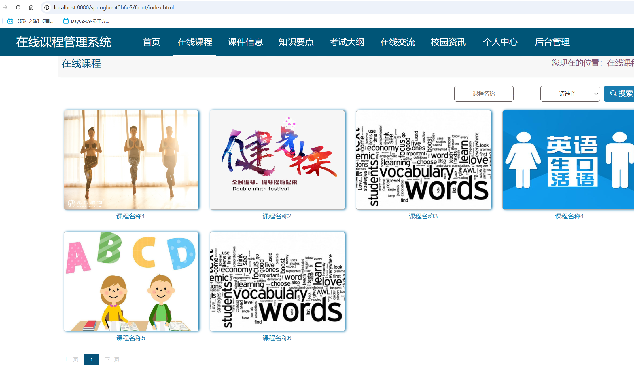Screen dimensions: 634x366
Task: Select page 1 in pagination
Action: [91, 359]
